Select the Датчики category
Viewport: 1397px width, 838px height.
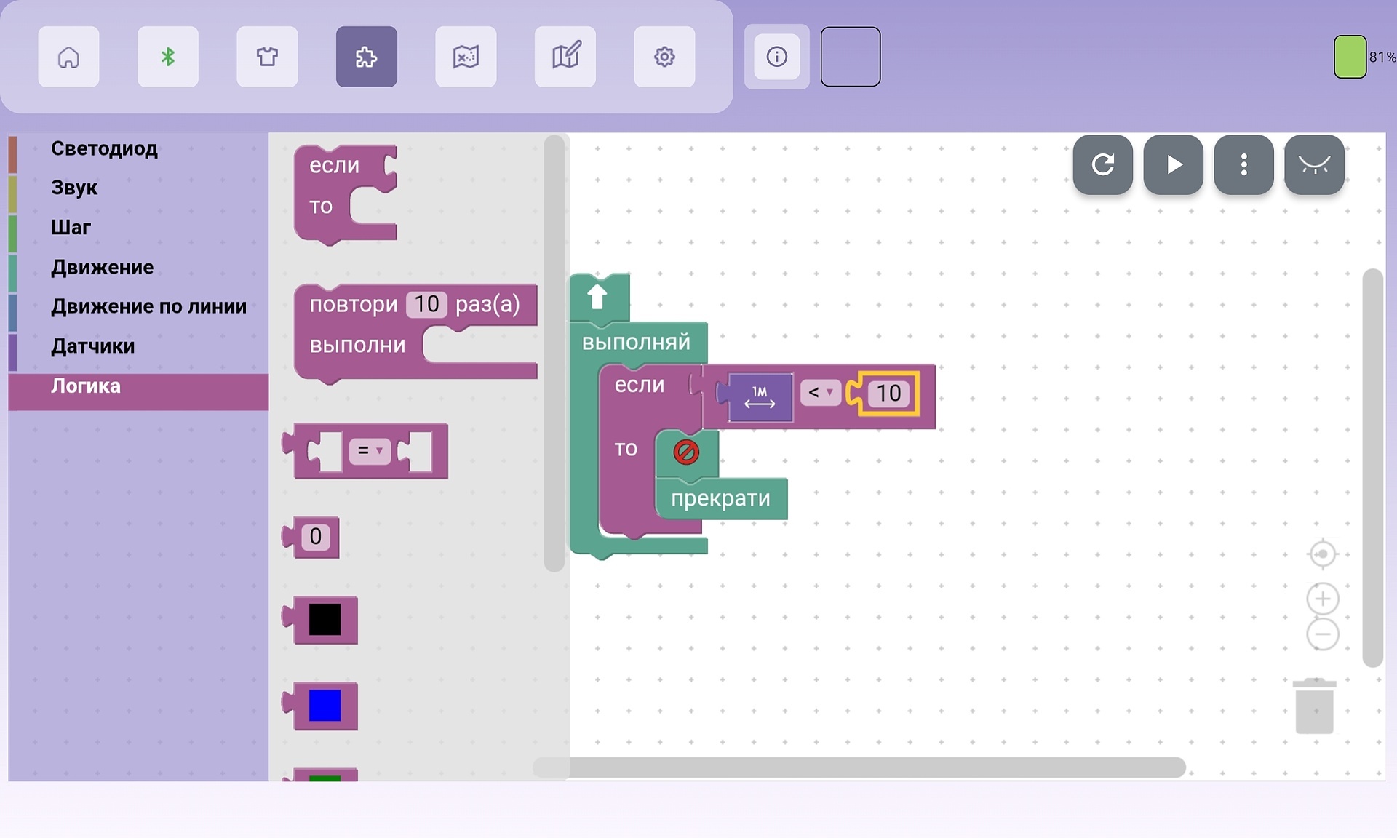(92, 346)
